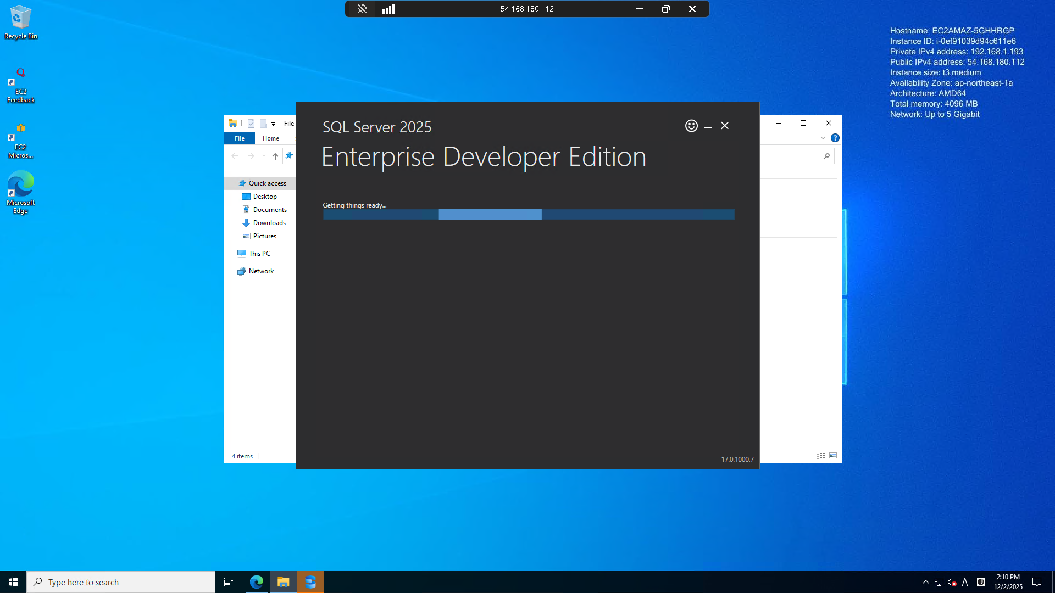Open the File tab in Explorer
The width and height of the screenshot is (1055, 593).
point(240,138)
